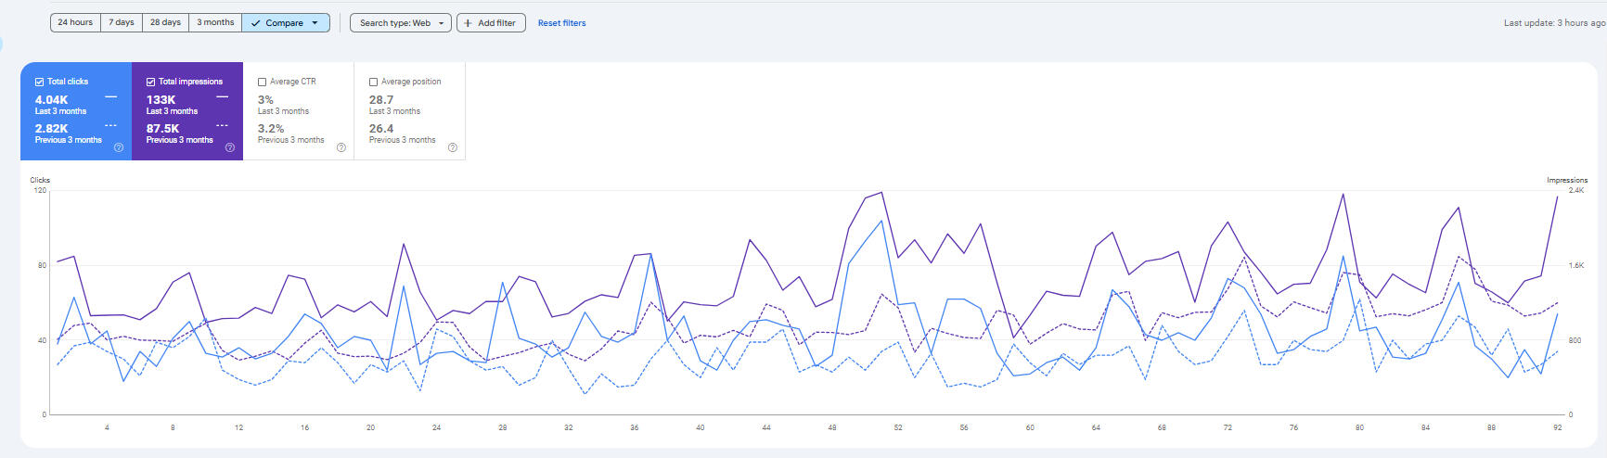Expand the Compare dropdown arrow
1607x458 pixels.
[315, 23]
